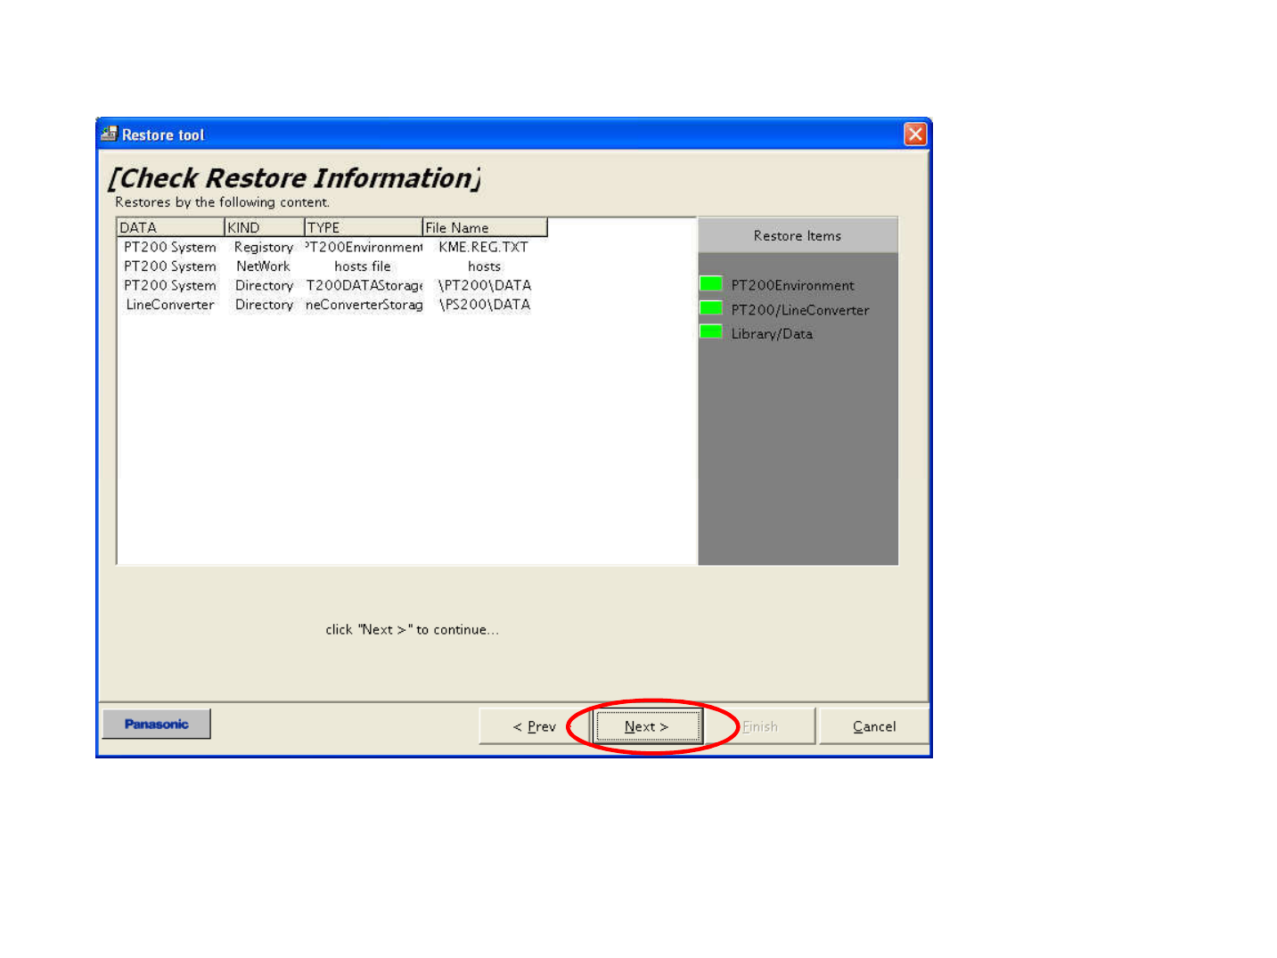Click the hosts file name cell
Image resolution: width=1277 pixels, height=958 pixels.
[484, 266]
